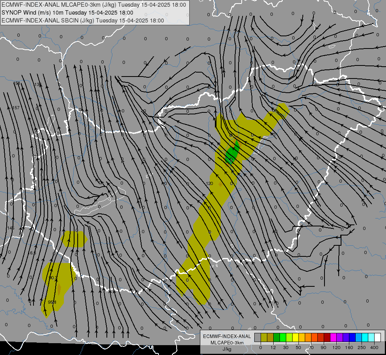Click the pure blue legend swatch
Viewport: 386px width, 355px height.
coord(352,337)
